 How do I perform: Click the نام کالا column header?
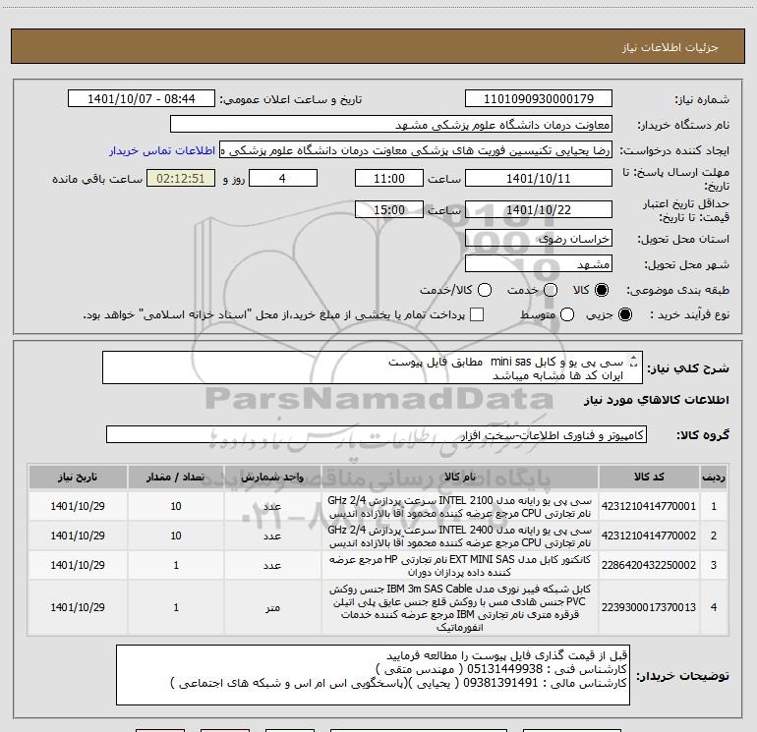coord(460,477)
